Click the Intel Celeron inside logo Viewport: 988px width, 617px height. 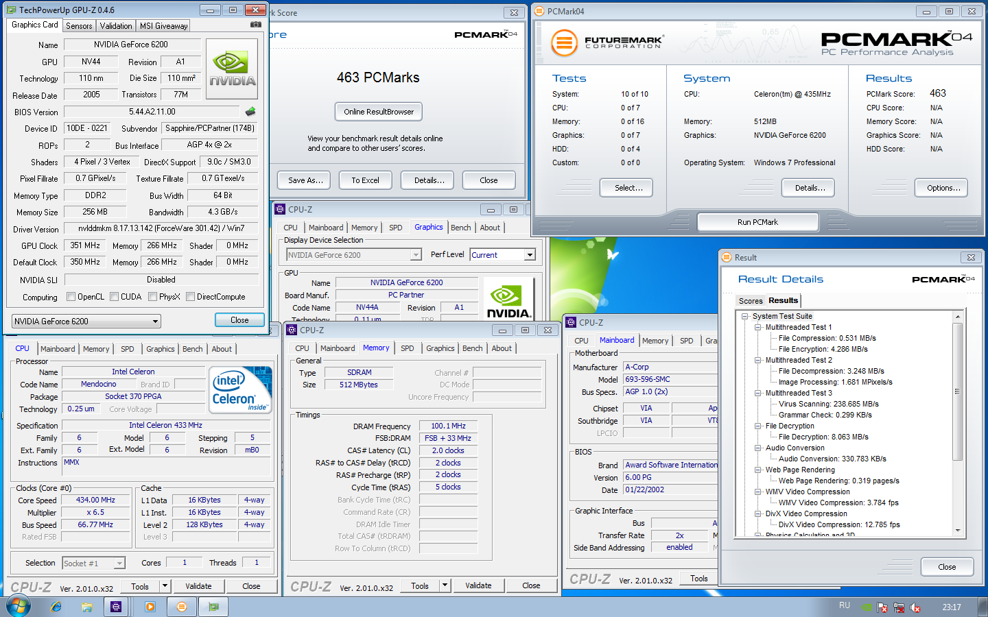coord(241,389)
